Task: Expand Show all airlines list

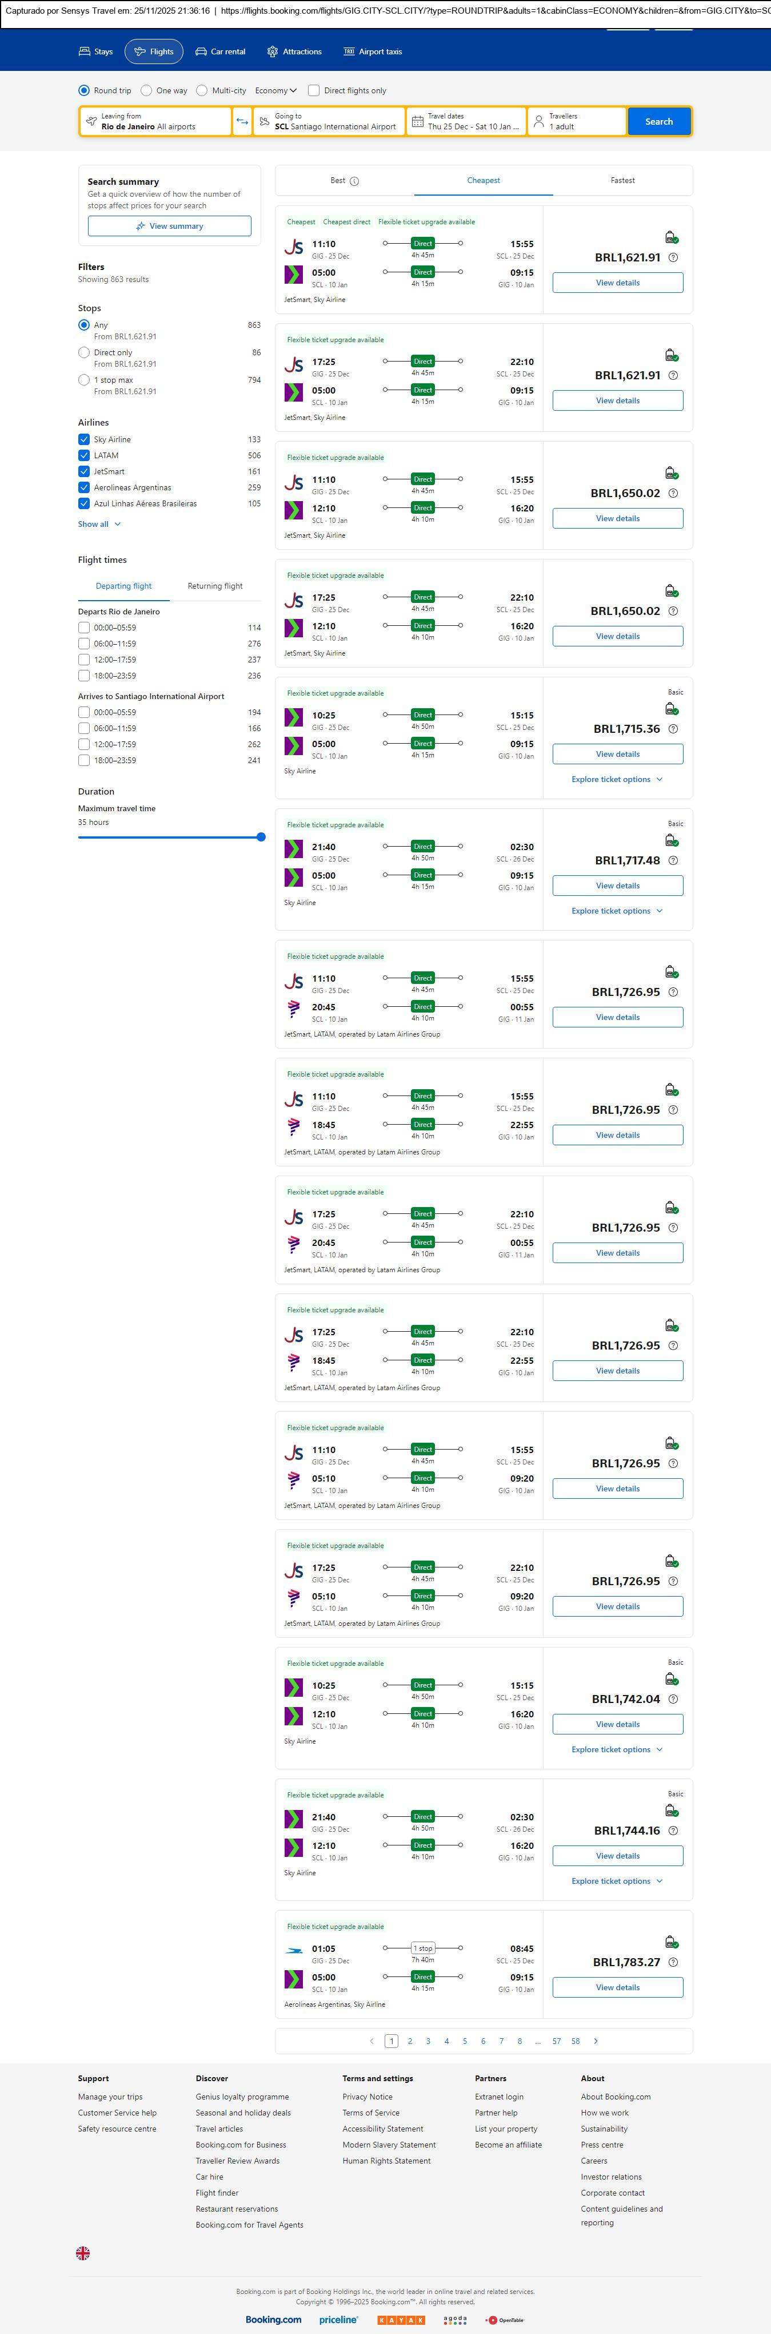Action: [x=99, y=523]
